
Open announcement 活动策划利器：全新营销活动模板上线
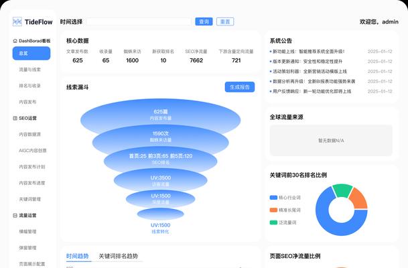pos(310,71)
